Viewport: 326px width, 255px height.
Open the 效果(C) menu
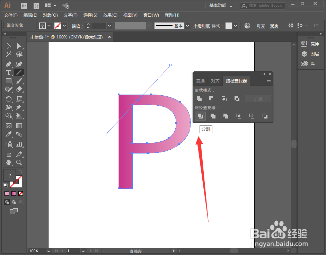coord(110,15)
